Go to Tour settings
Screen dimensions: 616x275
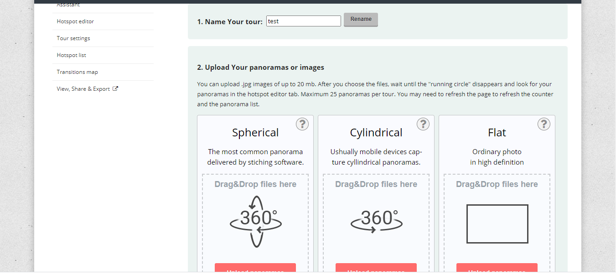[x=73, y=38]
